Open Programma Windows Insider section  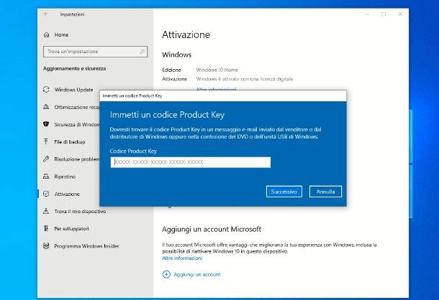86,246
